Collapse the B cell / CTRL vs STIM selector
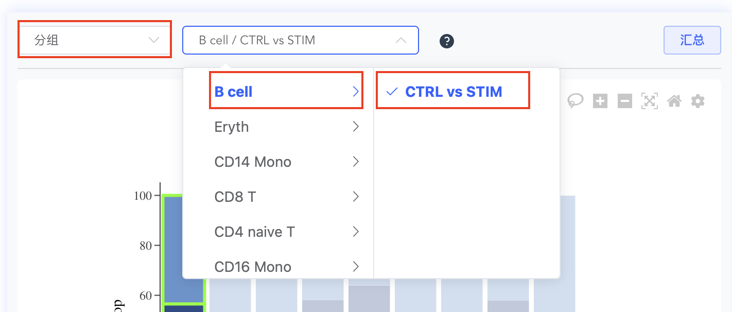 [301, 40]
